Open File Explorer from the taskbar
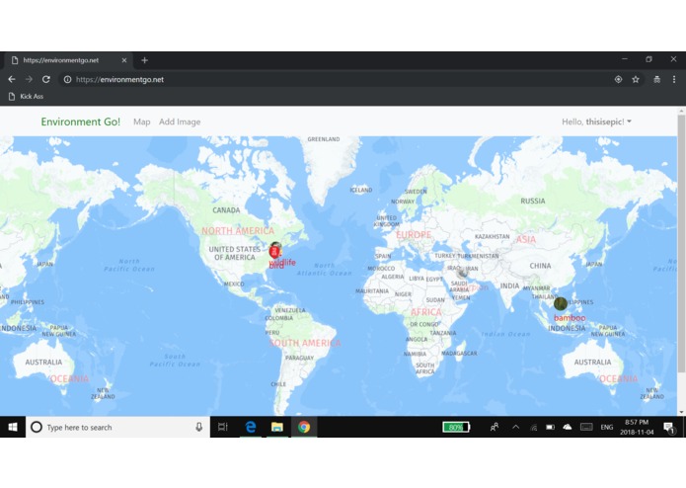This screenshot has width=686, height=488. (x=277, y=427)
